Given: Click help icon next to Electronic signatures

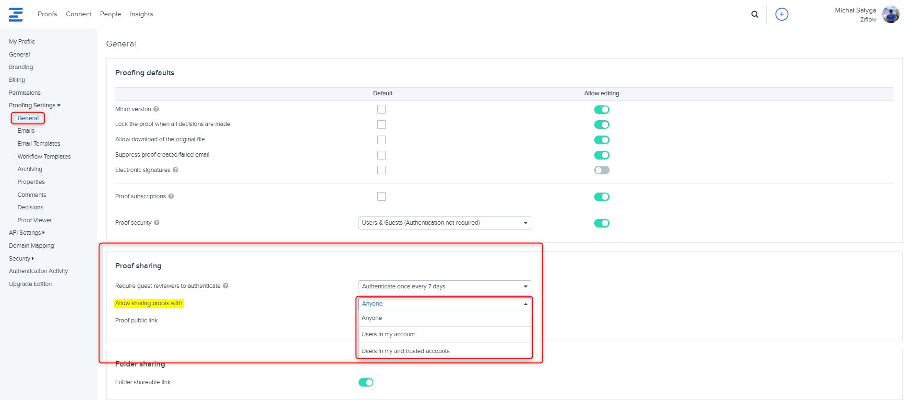Looking at the screenshot, I should pos(176,170).
